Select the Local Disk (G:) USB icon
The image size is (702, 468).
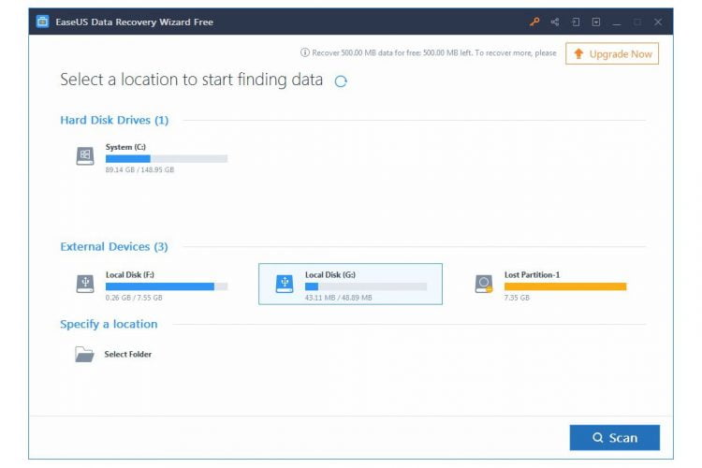(x=285, y=284)
